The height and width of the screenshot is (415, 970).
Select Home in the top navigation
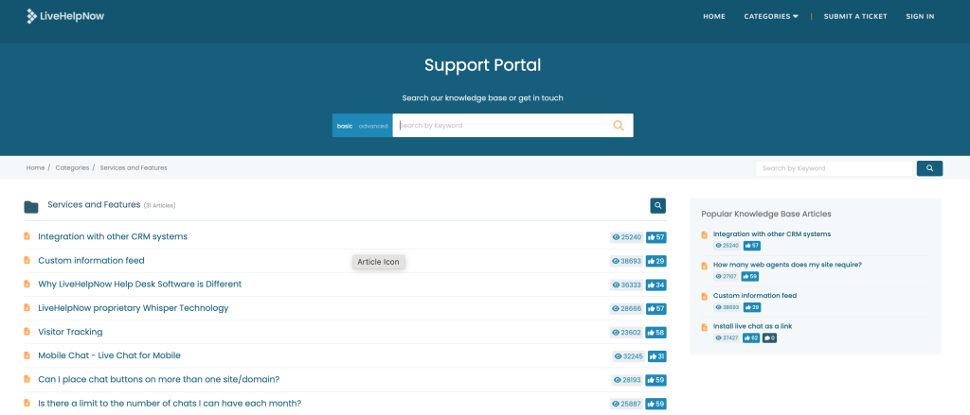[713, 16]
